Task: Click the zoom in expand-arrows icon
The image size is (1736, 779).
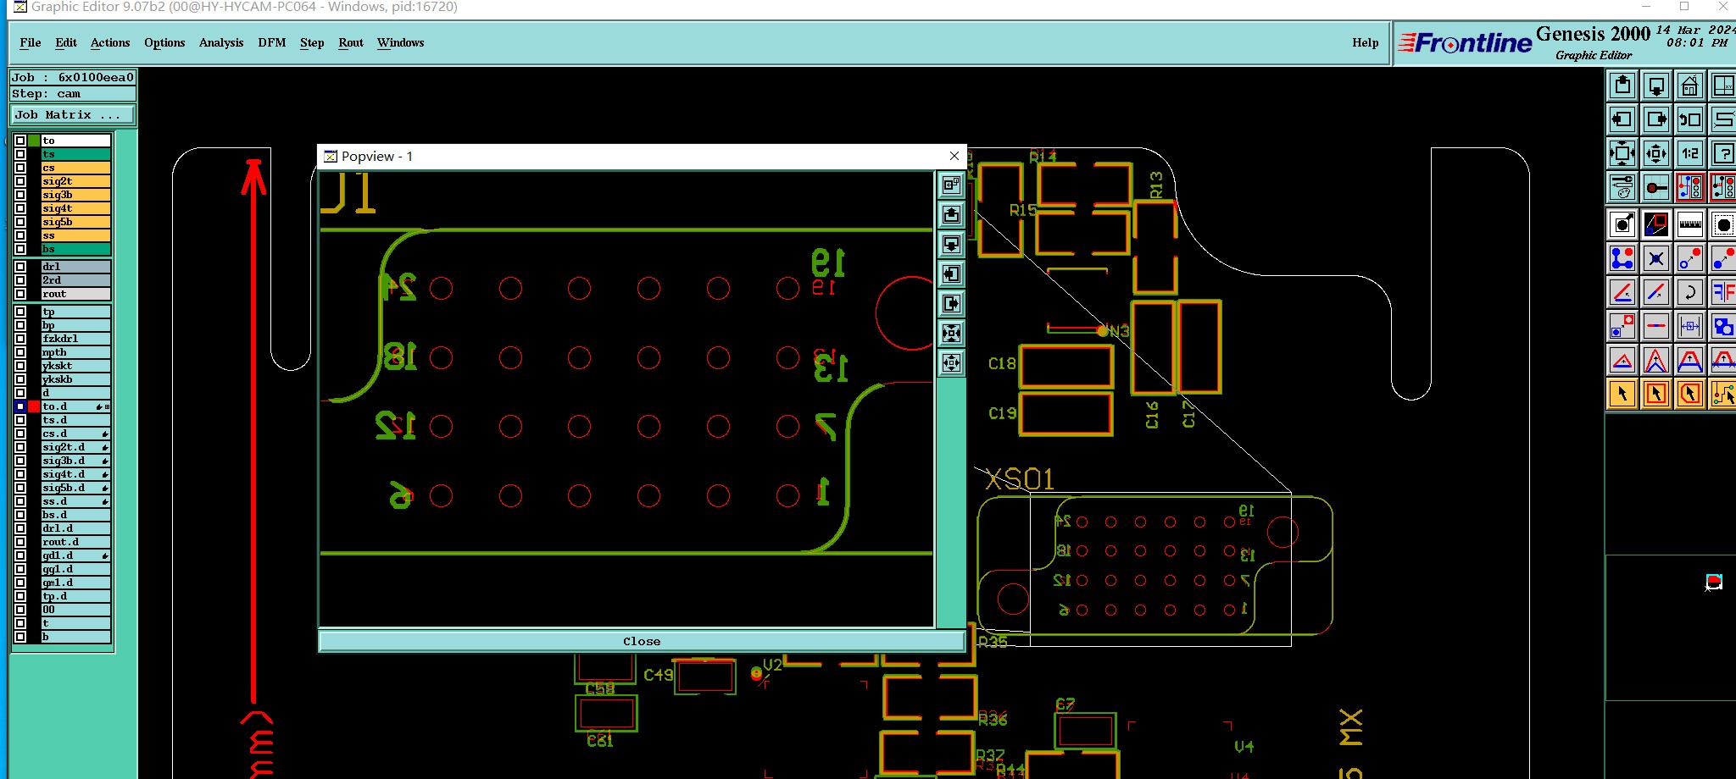Action: [x=1622, y=153]
